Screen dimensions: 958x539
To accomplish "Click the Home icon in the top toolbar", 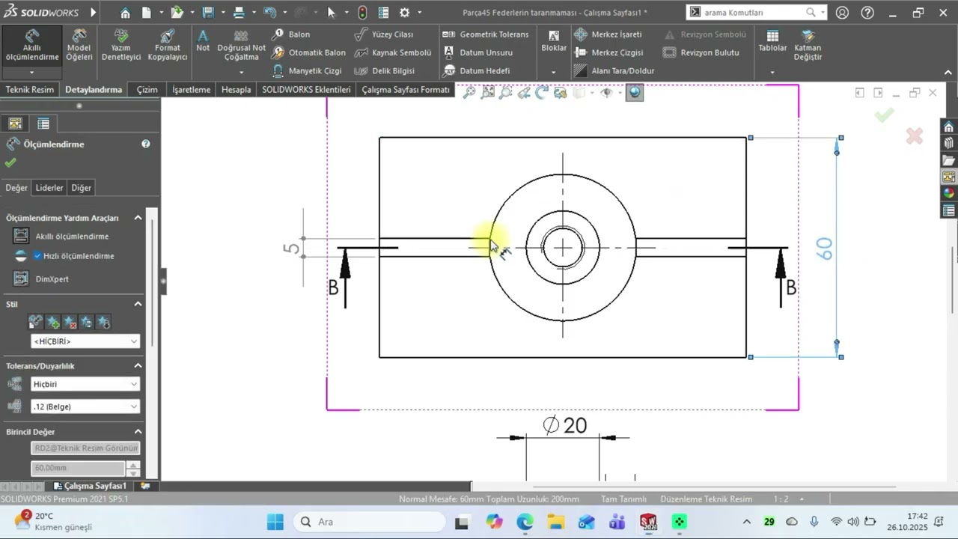I will pyautogui.click(x=125, y=13).
